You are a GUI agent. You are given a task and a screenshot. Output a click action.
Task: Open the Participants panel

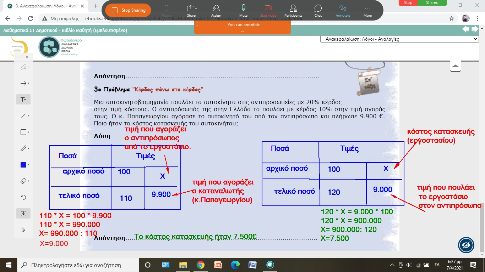[293, 10]
